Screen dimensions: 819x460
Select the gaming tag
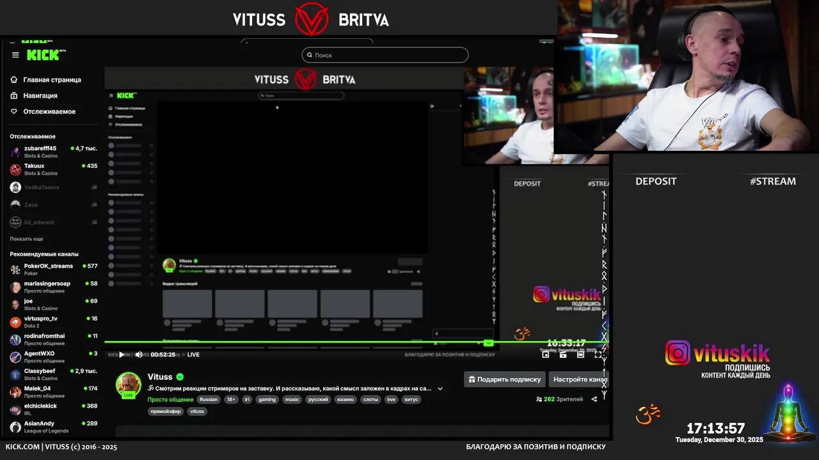[267, 399]
